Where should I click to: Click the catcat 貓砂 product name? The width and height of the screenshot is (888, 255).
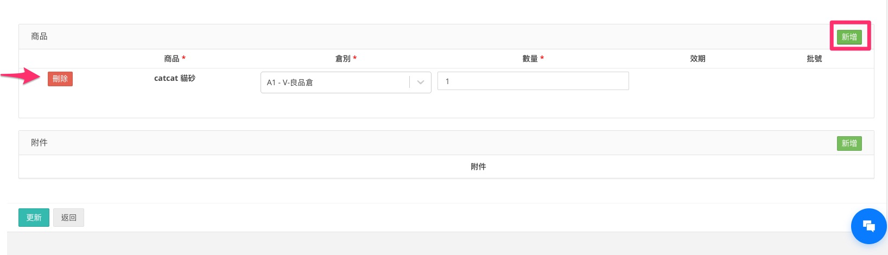coord(175,78)
